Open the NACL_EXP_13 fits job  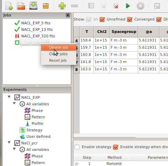click(x=37, y=29)
